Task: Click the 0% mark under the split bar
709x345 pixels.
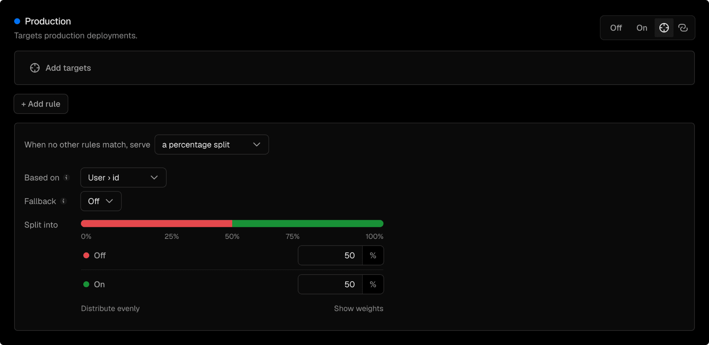Action: coord(86,236)
